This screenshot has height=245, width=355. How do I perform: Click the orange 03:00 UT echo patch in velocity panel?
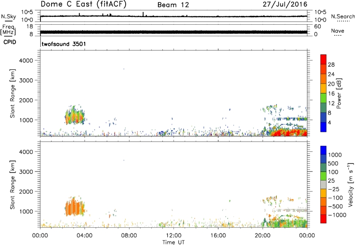coord(75,207)
